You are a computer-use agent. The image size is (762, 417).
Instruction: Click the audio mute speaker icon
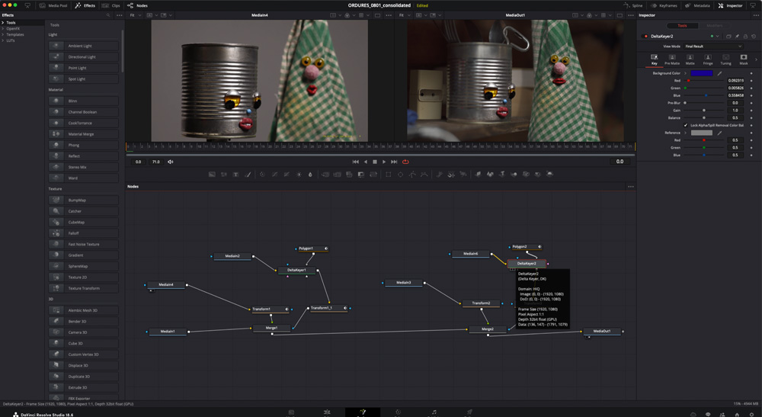point(171,162)
